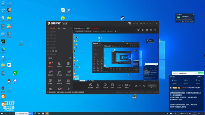Click the pencil icon beside the stream category
205x115 pixels.
point(90,31)
